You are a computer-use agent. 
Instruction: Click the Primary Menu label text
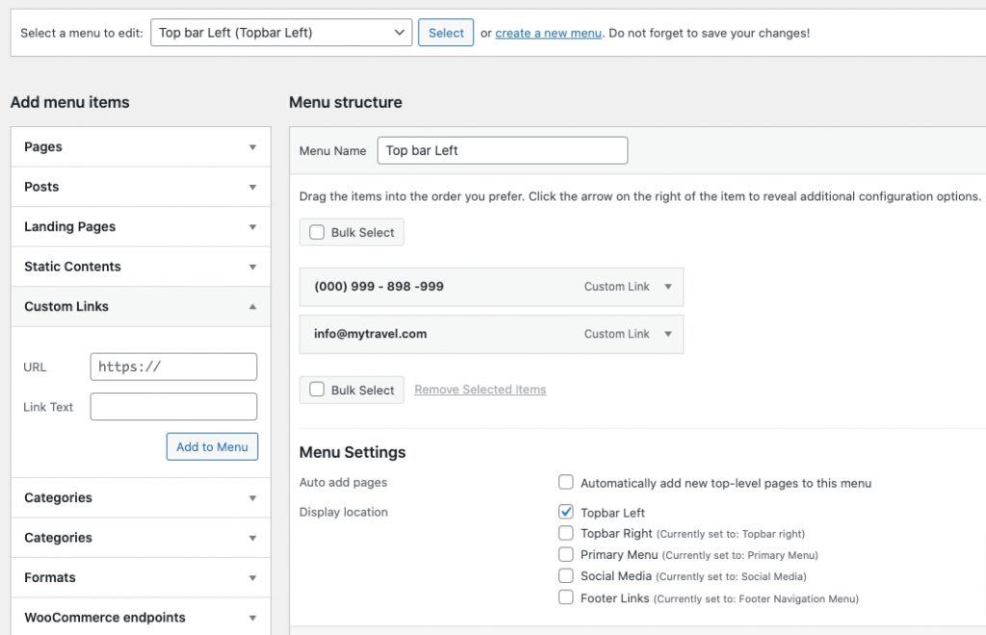tap(619, 555)
